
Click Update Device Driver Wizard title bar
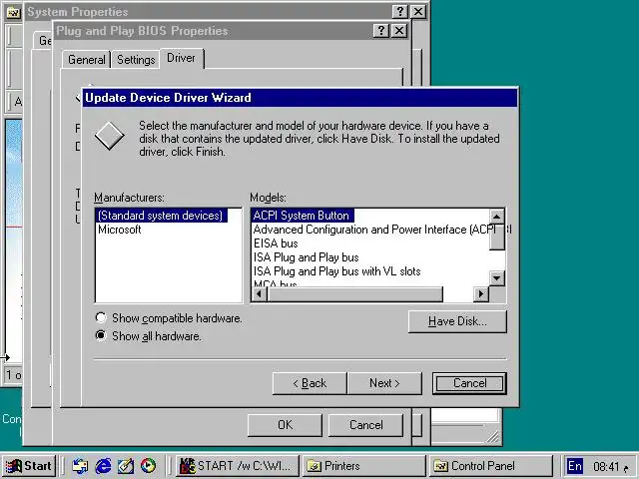click(300, 98)
